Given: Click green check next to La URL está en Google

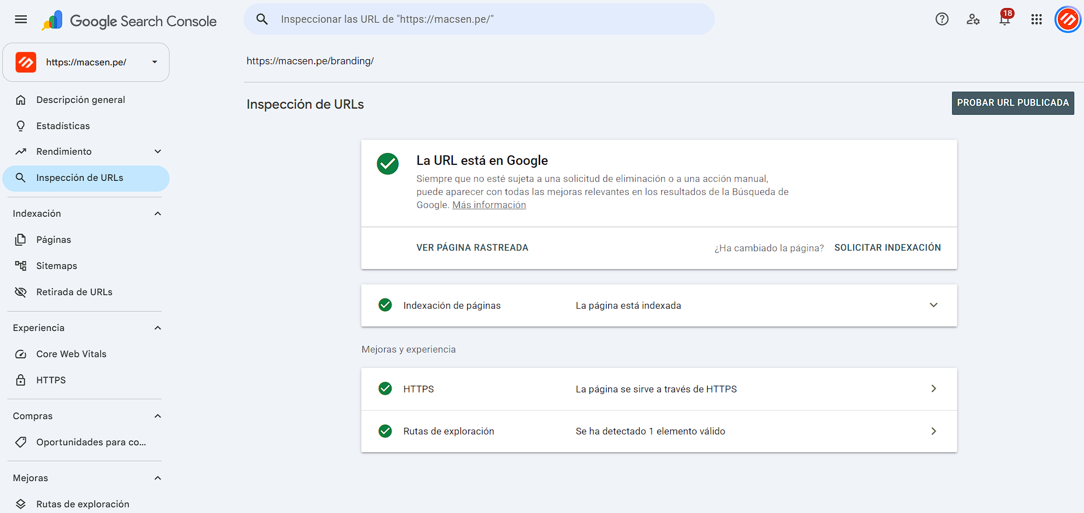Looking at the screenshot, I should [x=388, y=164].
